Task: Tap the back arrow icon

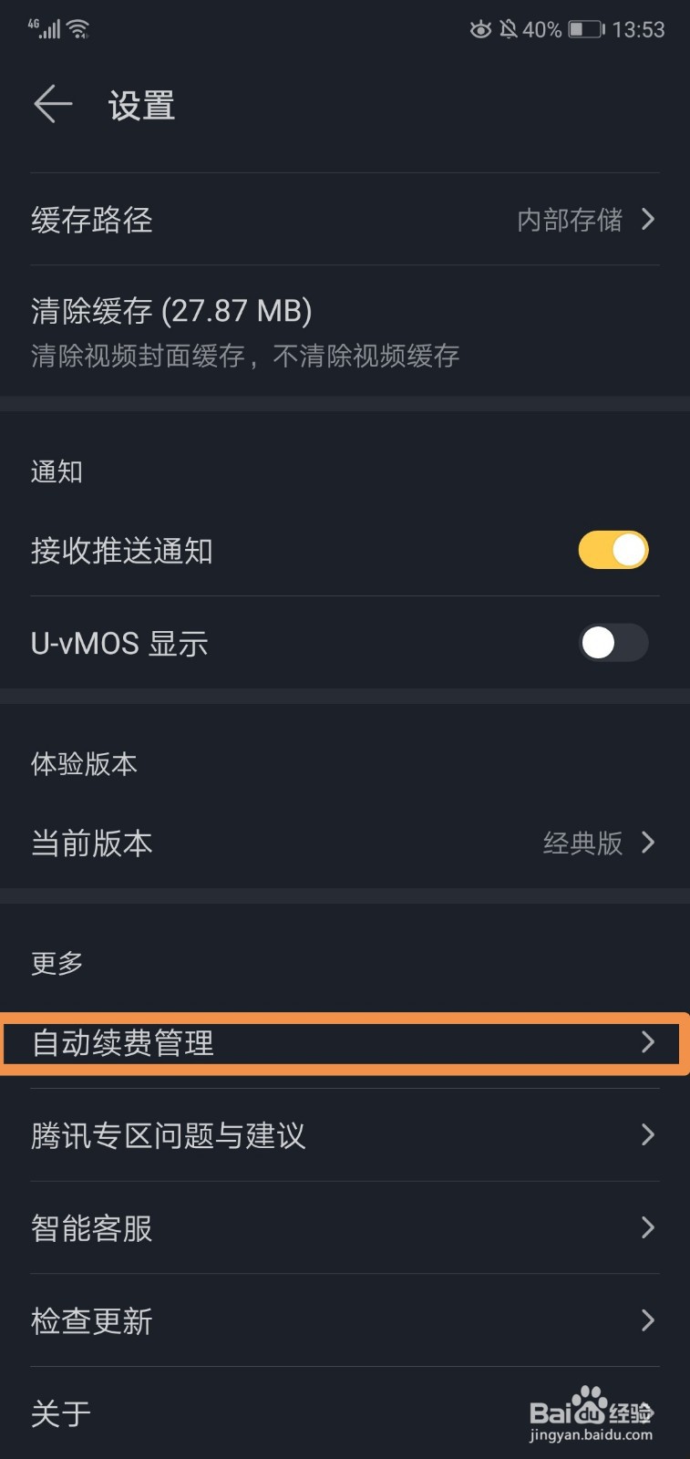Action: point(53,104)
